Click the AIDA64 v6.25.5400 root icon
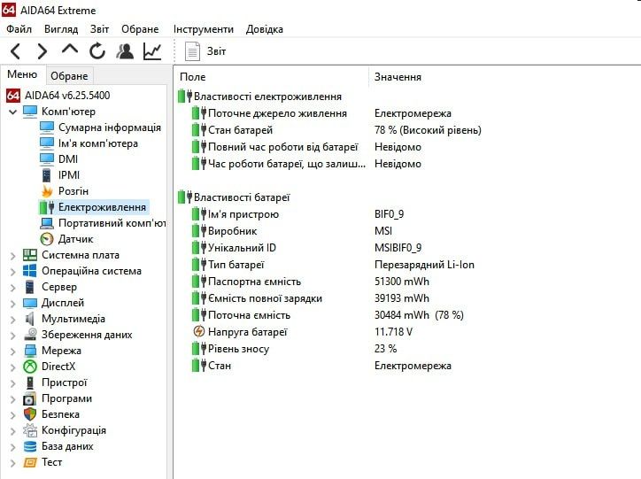641x479 pixels. point(13,96)
